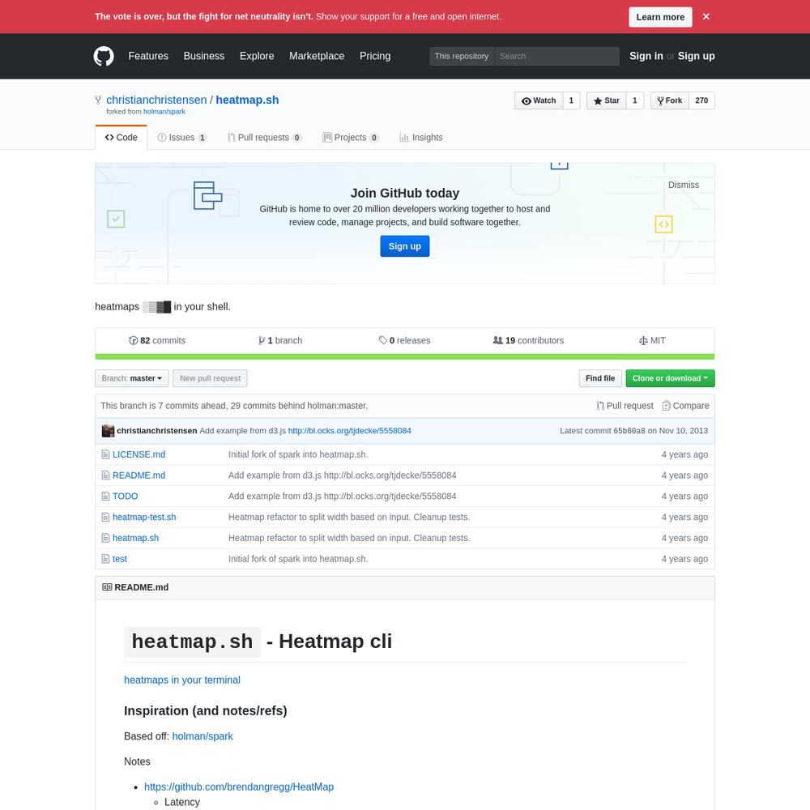Open Marketplace from top navigation
Screen dimensions: 810x810
317,56
